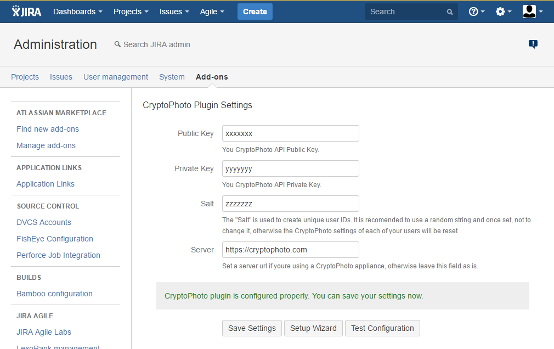Click the Server label
Image resolution: width=554 pixels, height=349 pixels.
(x=202, y=250)
